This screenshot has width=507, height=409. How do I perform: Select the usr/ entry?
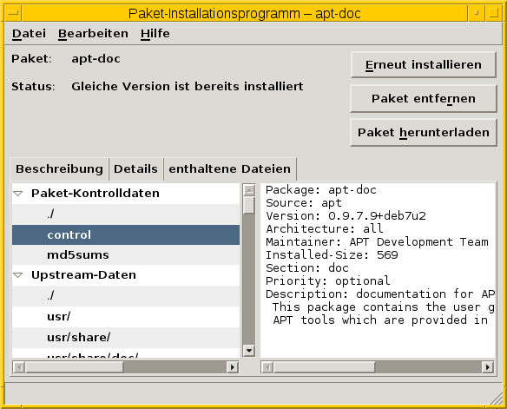click(126, 317)
